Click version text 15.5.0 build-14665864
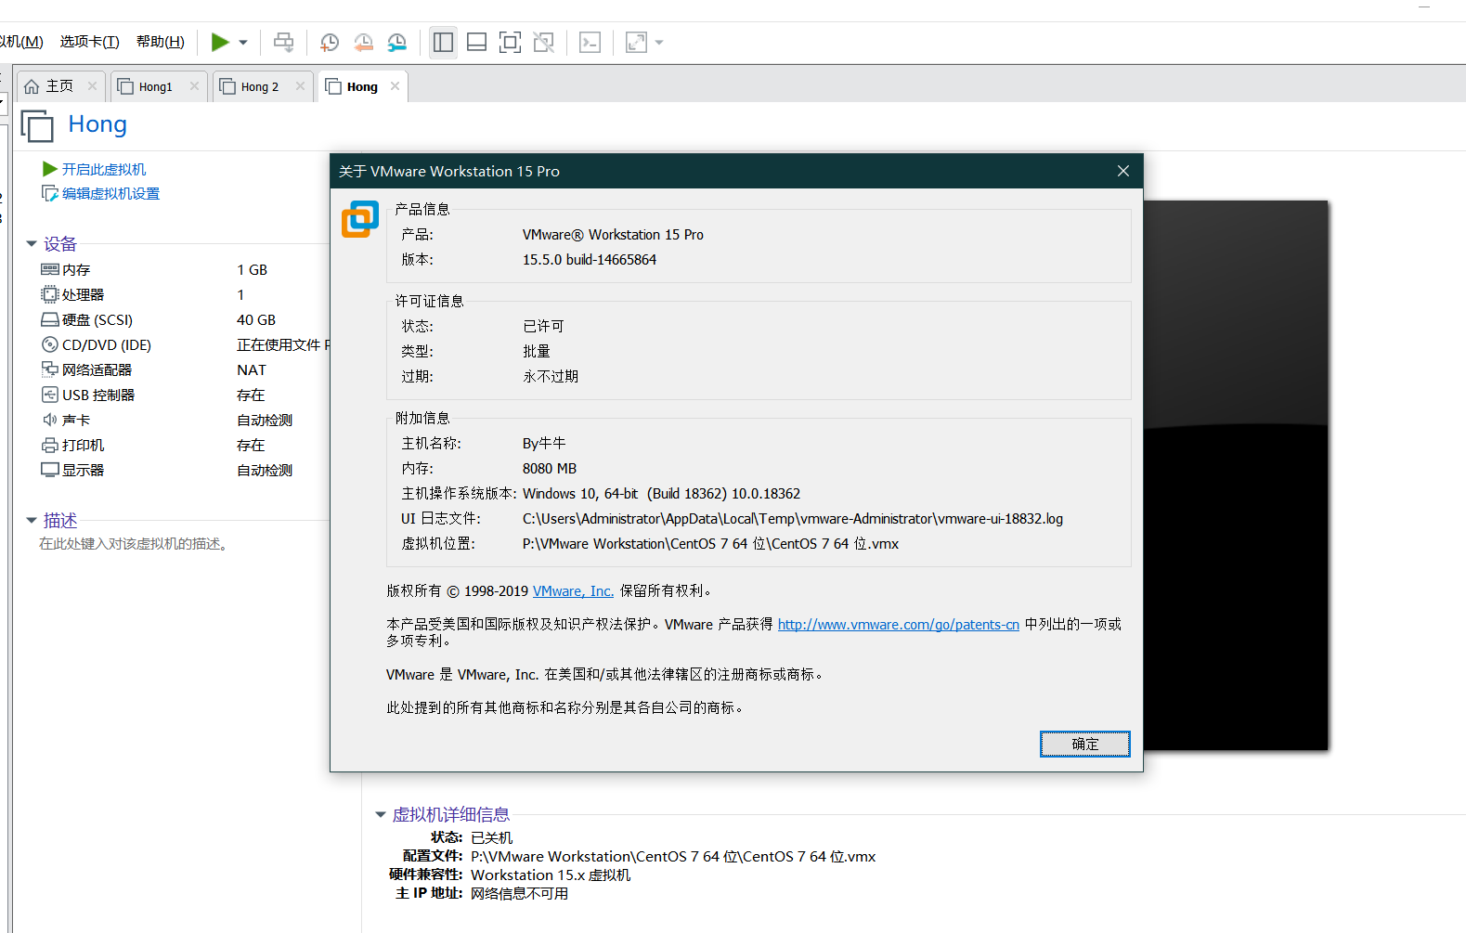 (590, 260)
